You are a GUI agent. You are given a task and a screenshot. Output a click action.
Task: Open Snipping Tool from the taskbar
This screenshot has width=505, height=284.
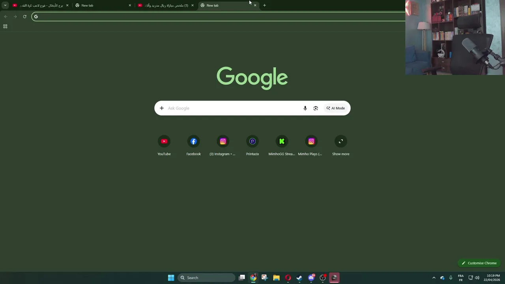point(264,278)
